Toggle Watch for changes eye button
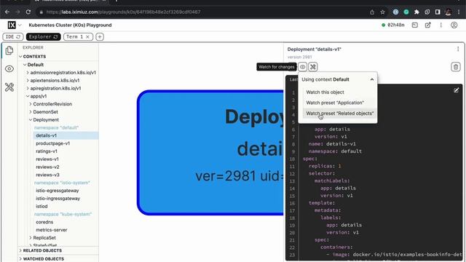 point(303,67)
